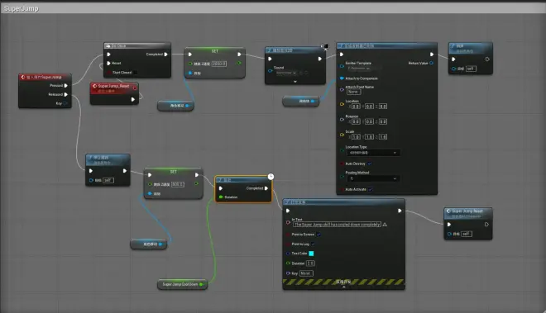Click the latent clock icon on the Delay node

(271, 177)
